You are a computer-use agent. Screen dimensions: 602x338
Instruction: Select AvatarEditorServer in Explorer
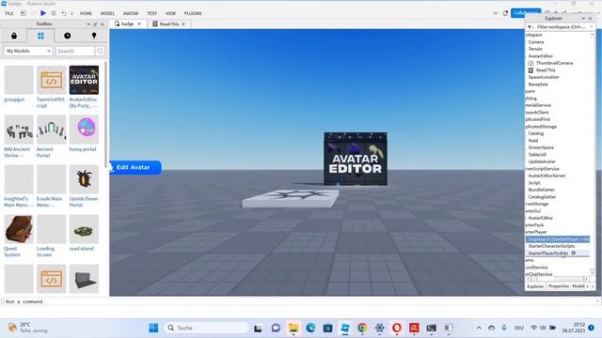click(x=547, y=176)
